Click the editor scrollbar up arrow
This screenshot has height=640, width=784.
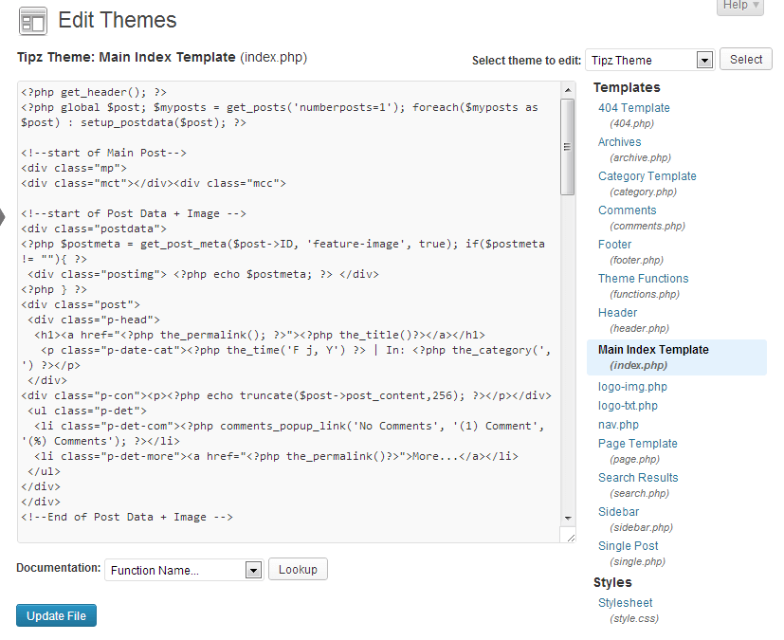point(568,90)
